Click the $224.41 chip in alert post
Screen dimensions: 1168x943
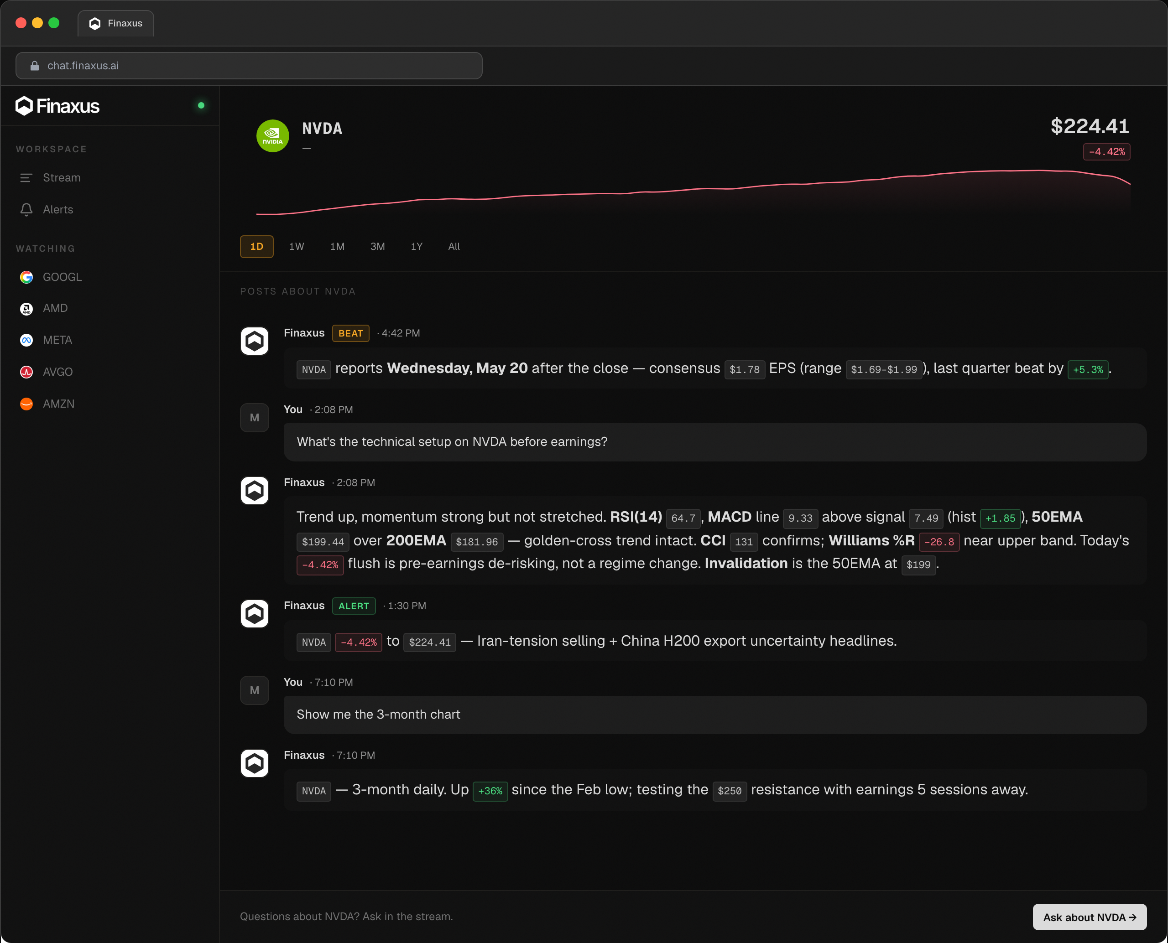click(x=429, y=642)
